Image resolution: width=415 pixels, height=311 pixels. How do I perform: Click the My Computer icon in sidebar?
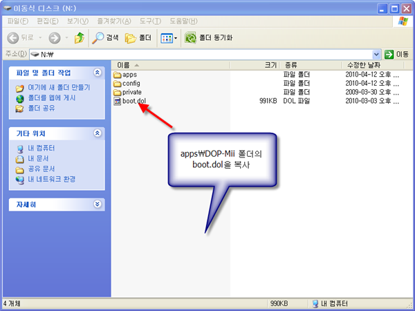[x=20, y=149]
